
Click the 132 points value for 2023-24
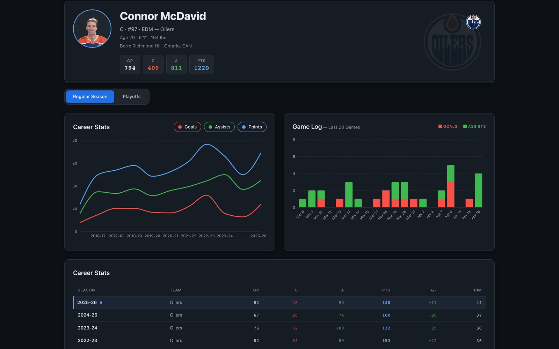click(x=386, y=328)
